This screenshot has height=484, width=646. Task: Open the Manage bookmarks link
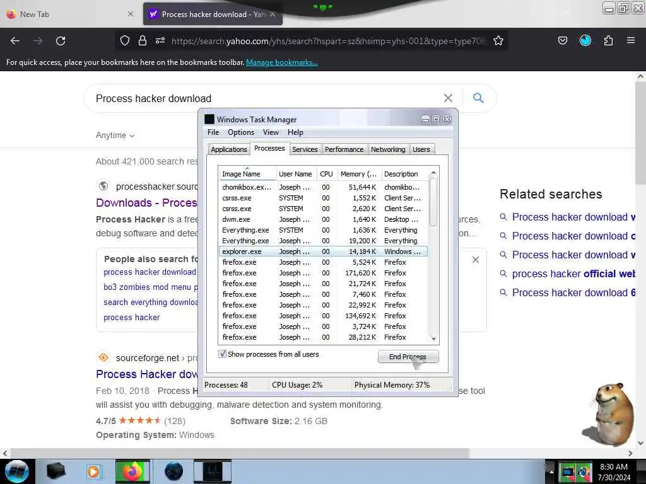click(282, 62)
